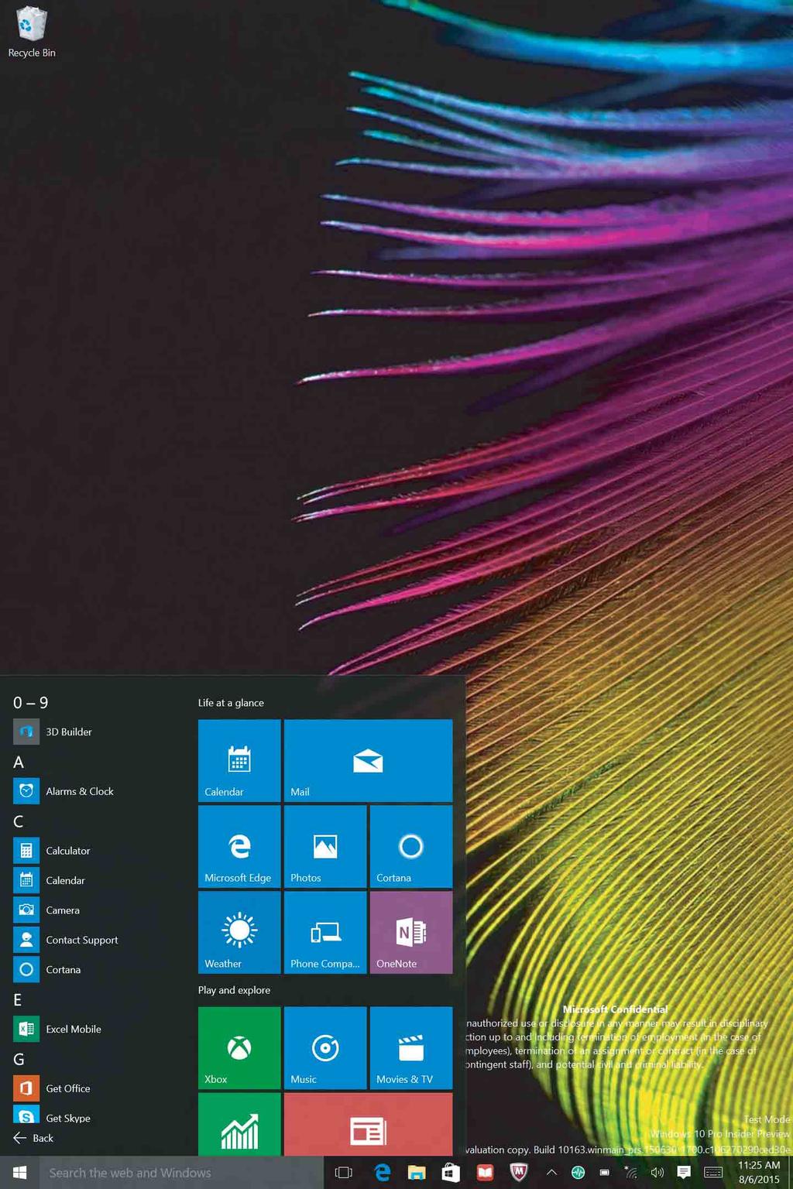Click the letter G section header
Viewport: 793px width, 1189px height.
[x=19, y=1059]
